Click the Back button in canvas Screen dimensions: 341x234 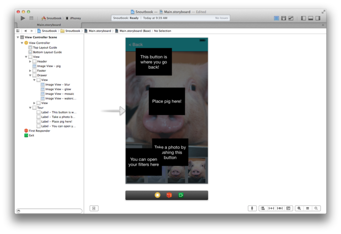click(x=136, y=45)
